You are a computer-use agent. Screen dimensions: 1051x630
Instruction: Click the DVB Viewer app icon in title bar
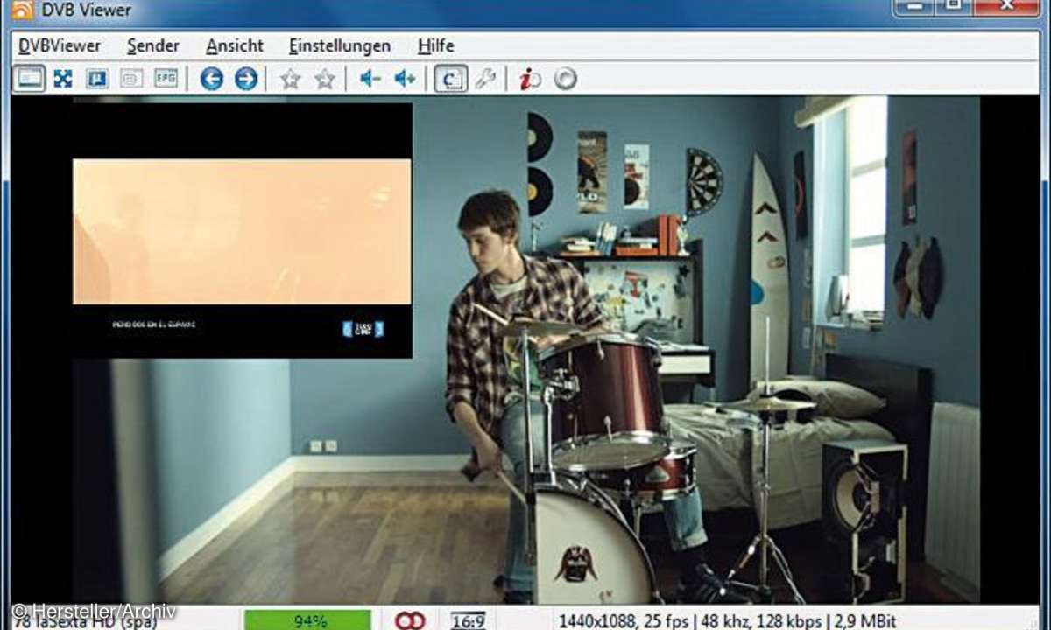pos(23,10)
